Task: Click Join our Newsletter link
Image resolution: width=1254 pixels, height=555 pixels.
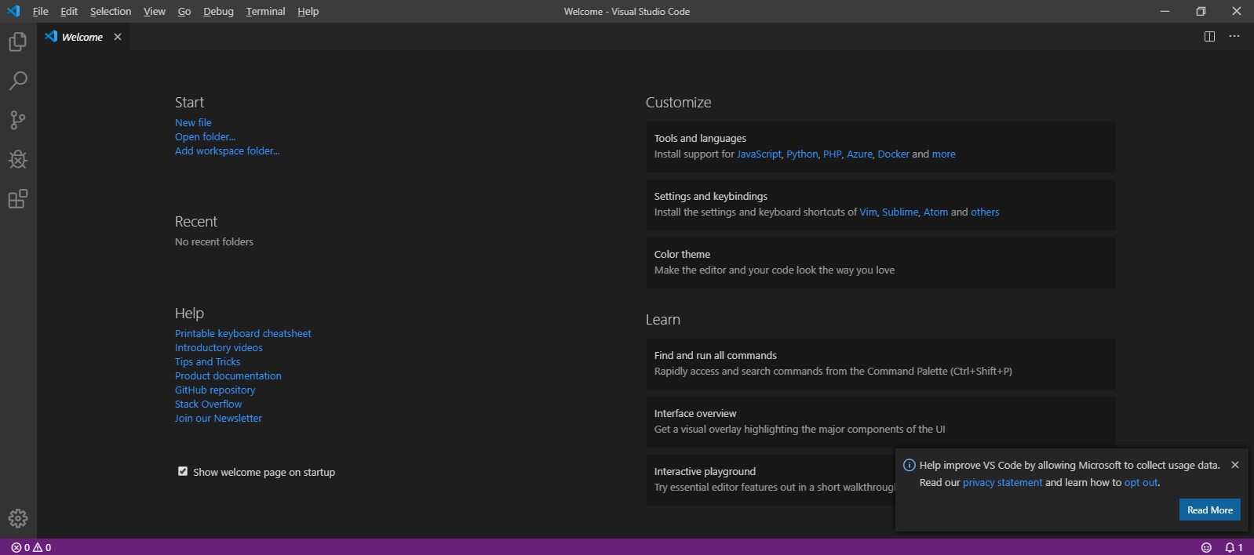Action: click(218, 418)
